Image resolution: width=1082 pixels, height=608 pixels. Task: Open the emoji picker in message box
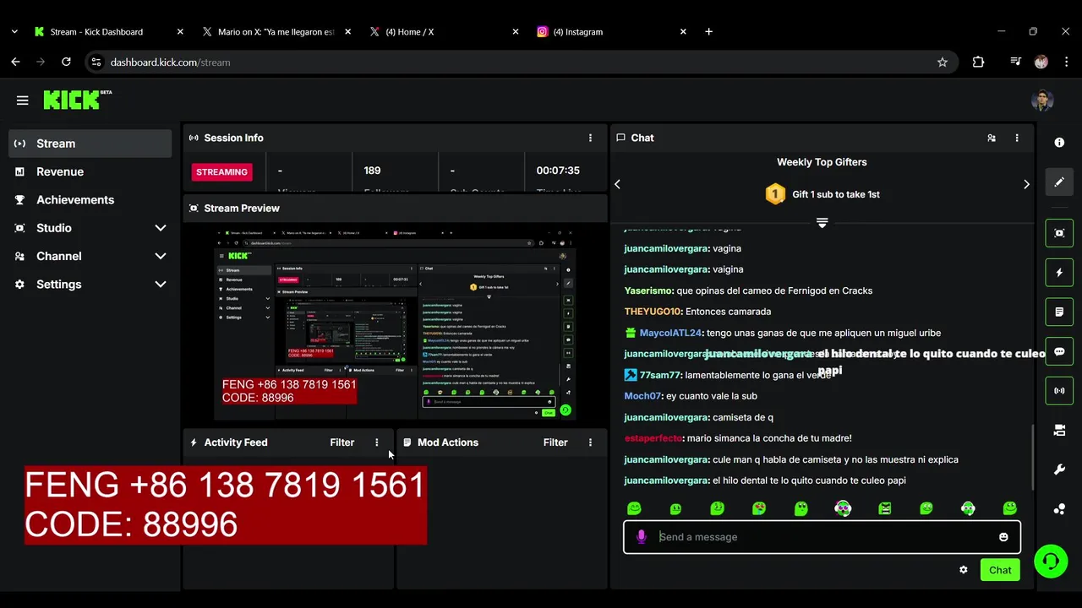[1003, 537]
